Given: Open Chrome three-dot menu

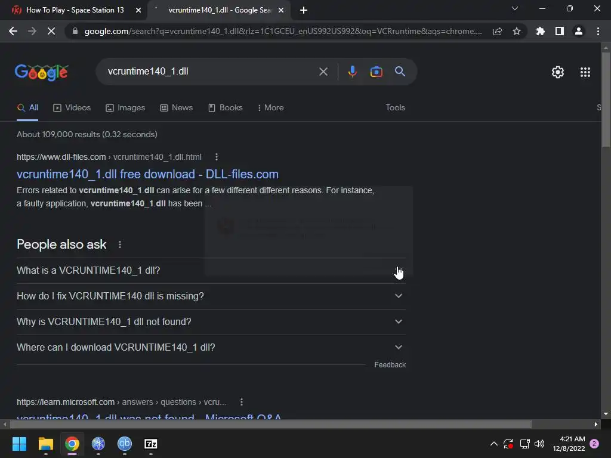Looking at the screenshot, I should coord(598,31).
